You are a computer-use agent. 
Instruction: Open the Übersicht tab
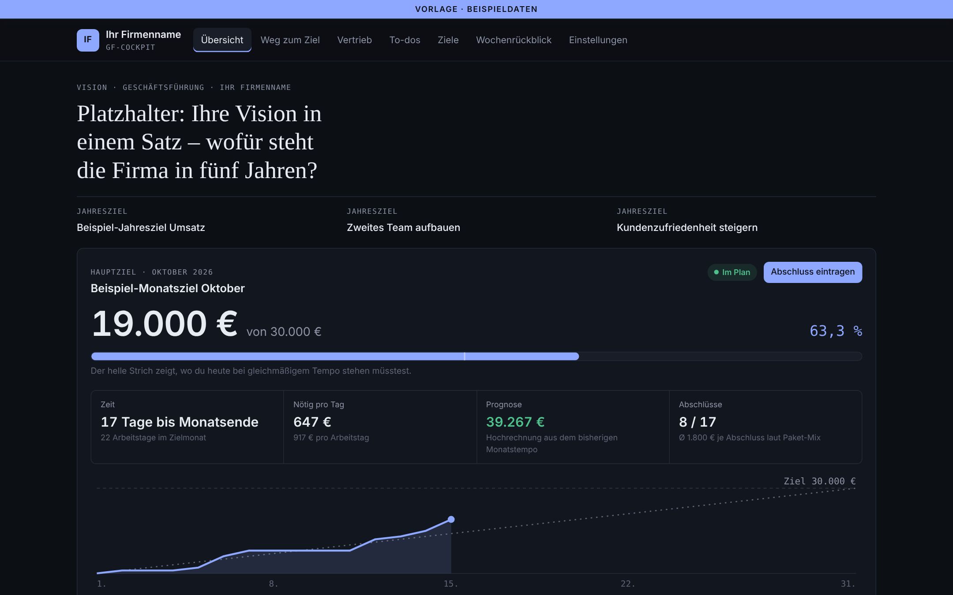point(222,40)
